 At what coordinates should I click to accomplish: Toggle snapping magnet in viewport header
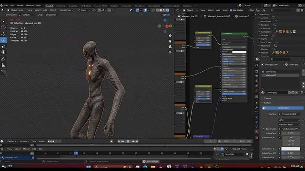coord(100,10)
